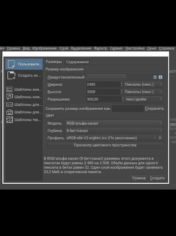Screen dimensions: 176x236
Task: Switch to landscape orientation icon
Action: pyautogui.click(x=155, y=77)
